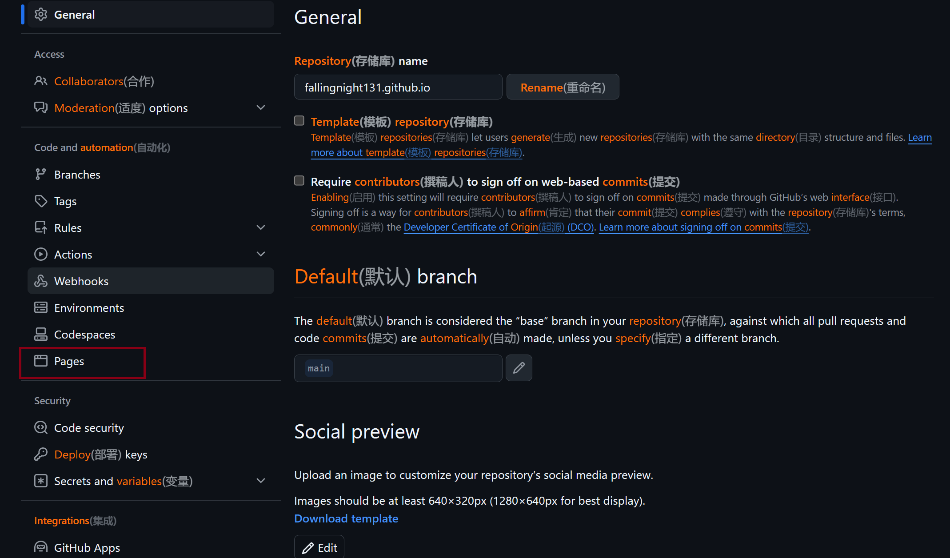Click the repository name input field
Viewport: 950px width, 558px height.
pyautogui.click(x=398, y=87)
